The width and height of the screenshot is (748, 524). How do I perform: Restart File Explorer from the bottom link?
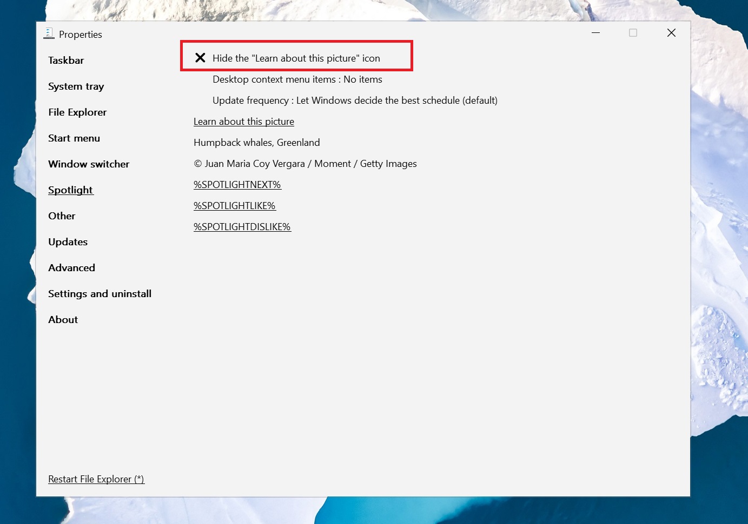96,479
